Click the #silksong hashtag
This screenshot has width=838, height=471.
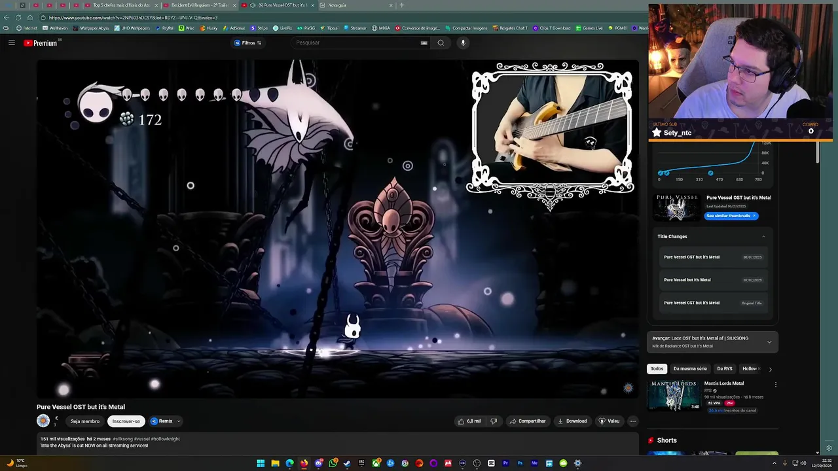(x=122, y=439)
